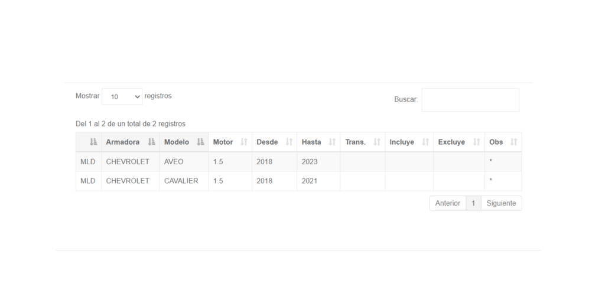605x289 pixels.
Task: Go to the Anterior page
Action: pos(448,203)
